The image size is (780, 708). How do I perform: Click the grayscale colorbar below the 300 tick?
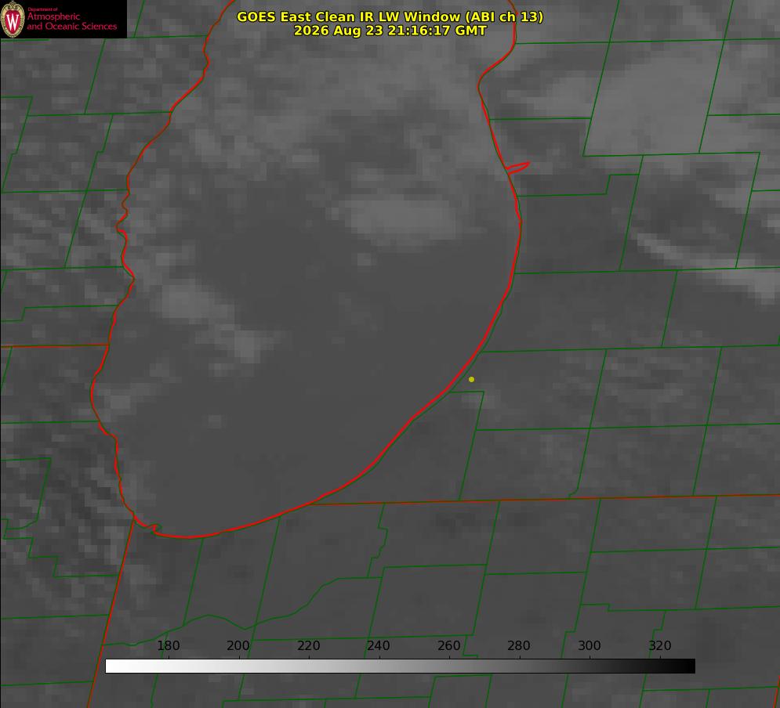(x=590, y=666)
